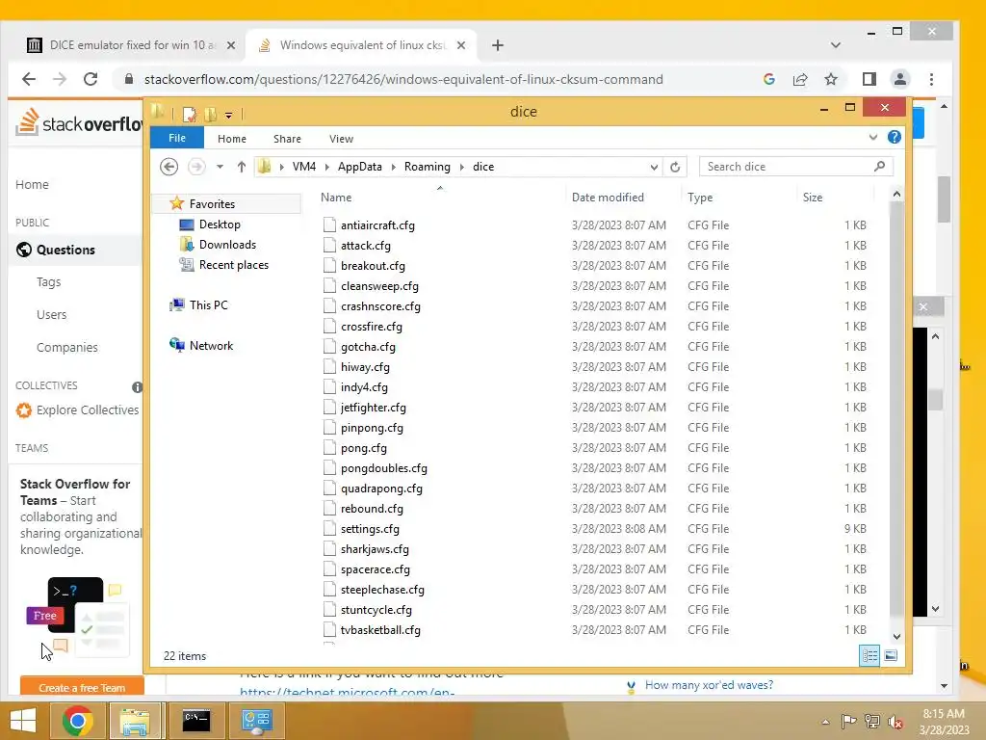The height and width of the screenshot is (740, 986).
Task: Click the Create a free Team button
Action: pyautogui.click(x=82, y=687)
